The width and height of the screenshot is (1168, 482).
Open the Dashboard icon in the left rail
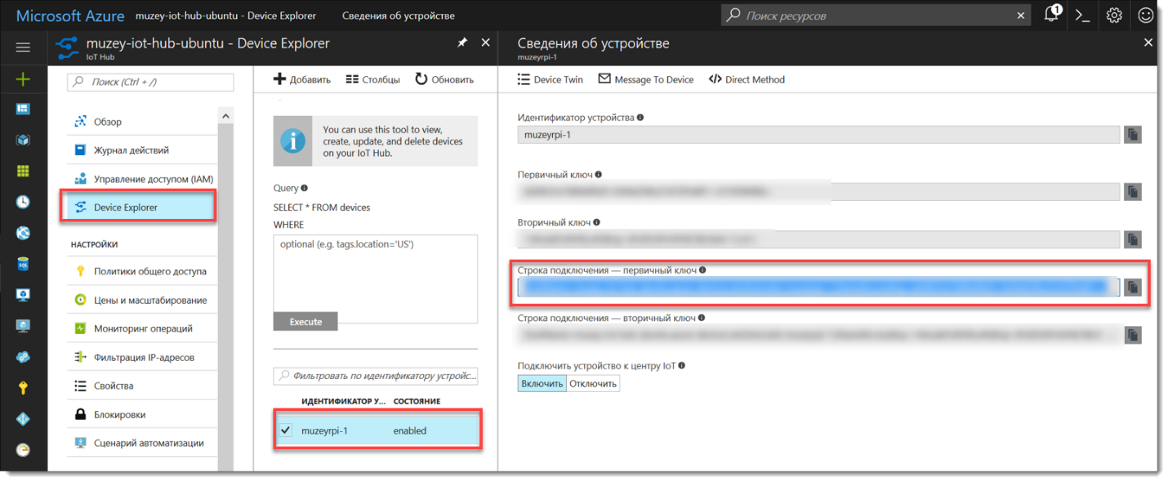(23, 109)
